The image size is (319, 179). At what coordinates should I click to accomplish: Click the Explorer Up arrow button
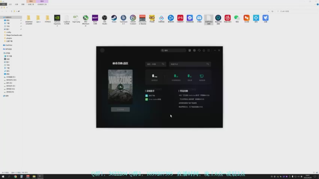[x=12, y=12]
